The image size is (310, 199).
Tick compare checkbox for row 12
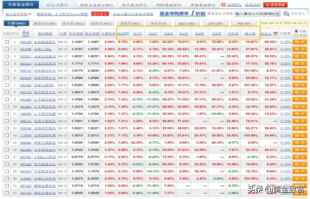click(x=7, y=121)
